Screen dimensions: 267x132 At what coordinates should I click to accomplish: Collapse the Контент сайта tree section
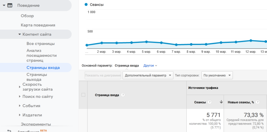pos(20,34)
